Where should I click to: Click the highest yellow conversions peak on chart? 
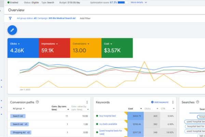pyautogui.click(x=144, y=62)
